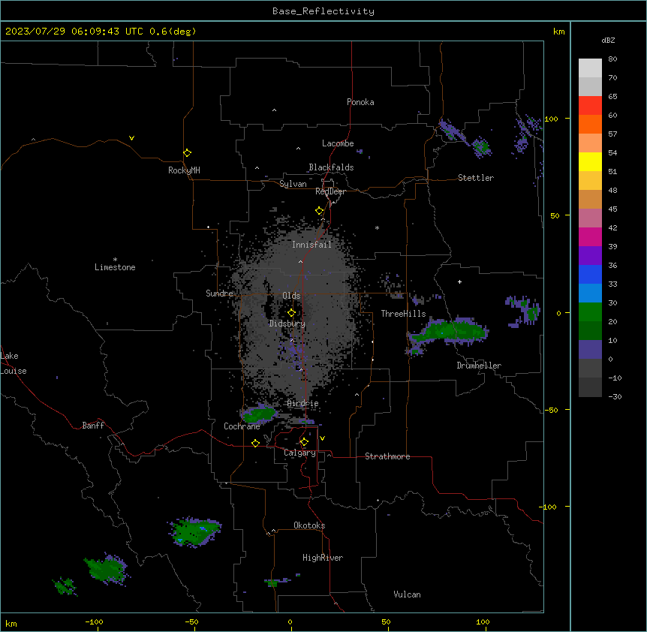Click the large green echo cell southwest of Okotoks
The image size is (647, 632).
(194, 531)
